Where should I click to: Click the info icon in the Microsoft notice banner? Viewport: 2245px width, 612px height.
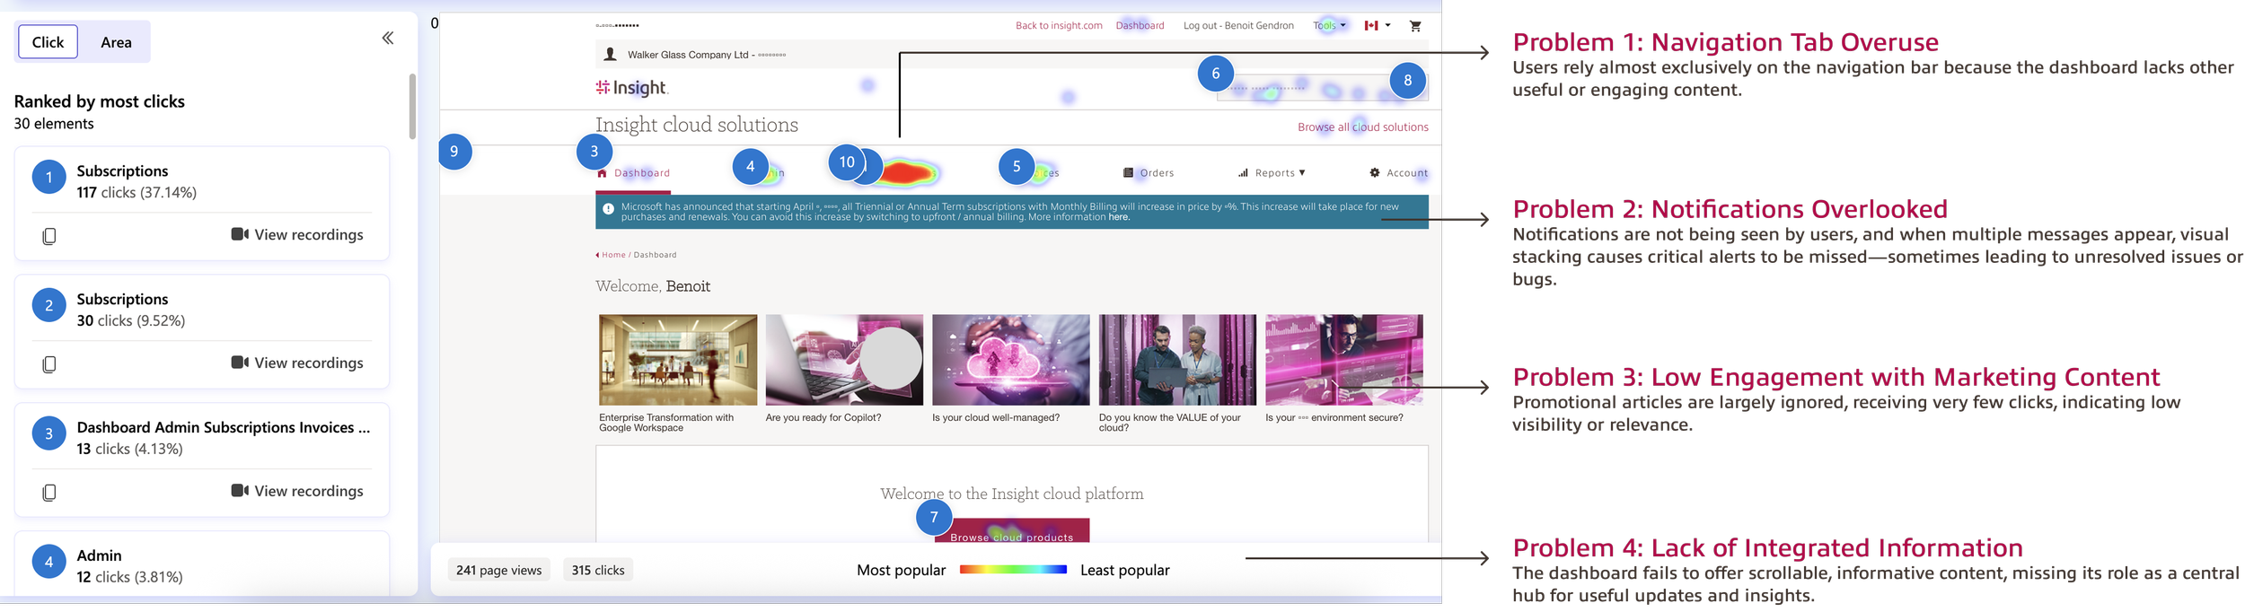pos(609,209)
